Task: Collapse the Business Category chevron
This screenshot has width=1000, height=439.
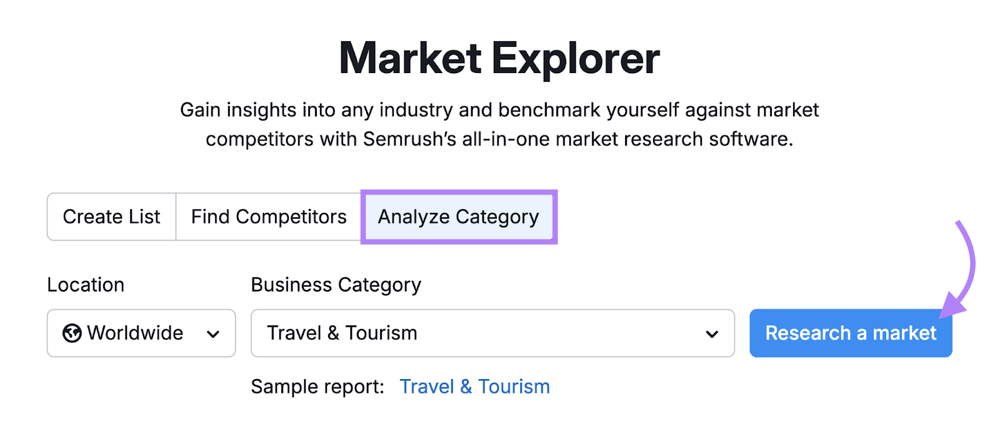Action: click(x=711, y=333)
